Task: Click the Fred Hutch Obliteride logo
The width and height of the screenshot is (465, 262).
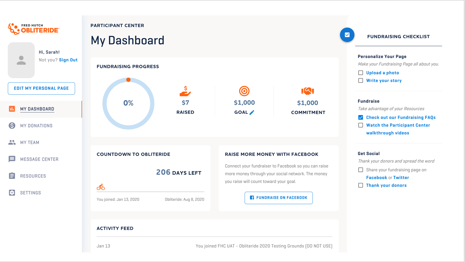Action: 33,28
